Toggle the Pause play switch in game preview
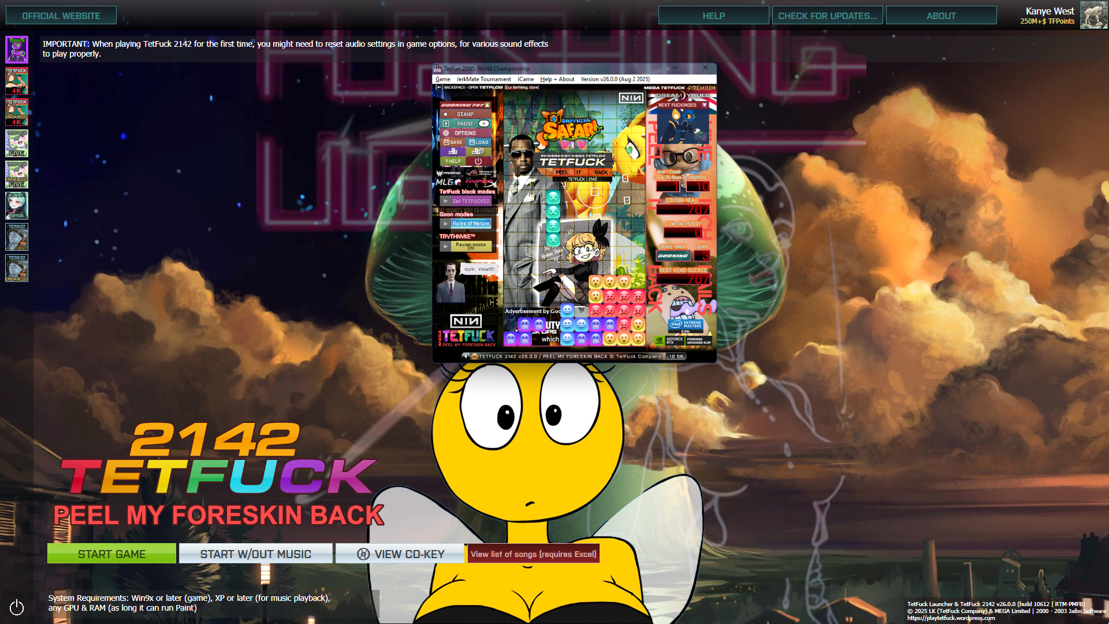1109x624 pixels. tap(483, 124)
